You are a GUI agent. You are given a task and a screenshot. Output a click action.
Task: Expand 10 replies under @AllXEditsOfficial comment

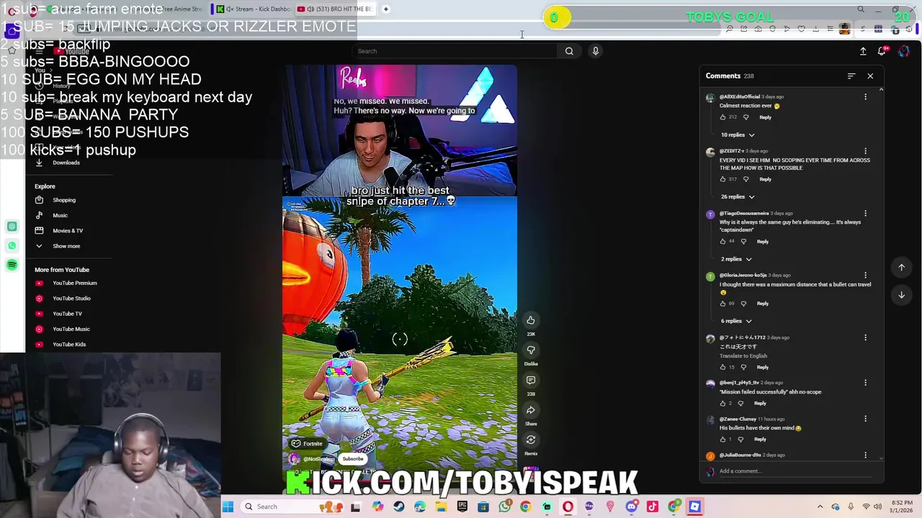pyautogui.click(x=738, y=135)
